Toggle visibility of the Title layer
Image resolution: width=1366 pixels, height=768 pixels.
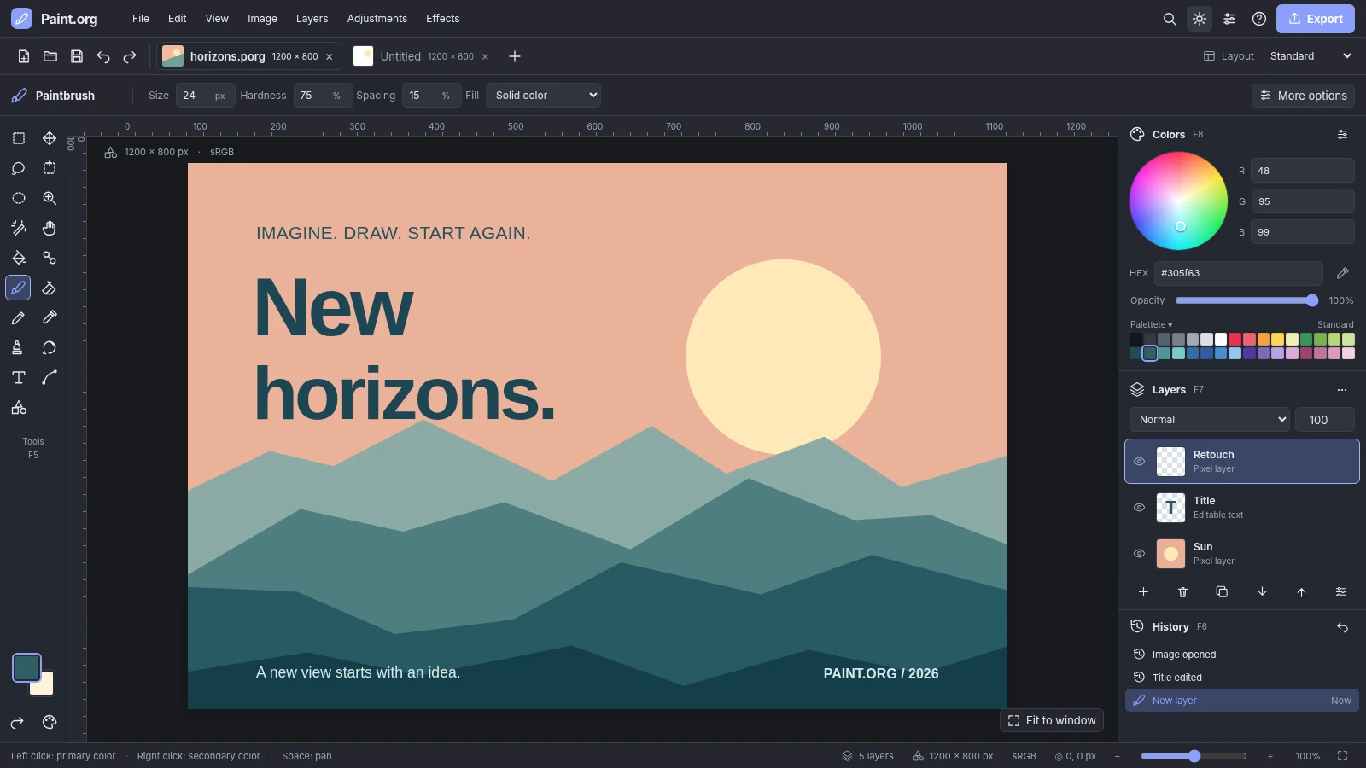tap(1139, 507)
